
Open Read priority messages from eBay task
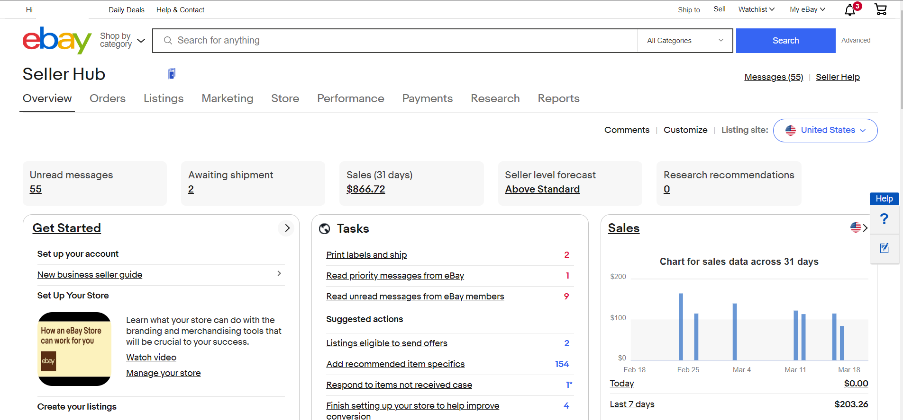tap(395, 276)
